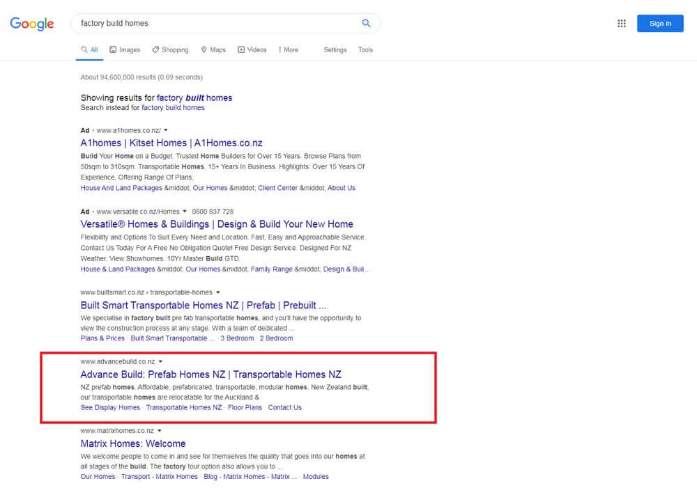Expand dropdown arrow next to www.a1homes.co.nz

[166, 130]
